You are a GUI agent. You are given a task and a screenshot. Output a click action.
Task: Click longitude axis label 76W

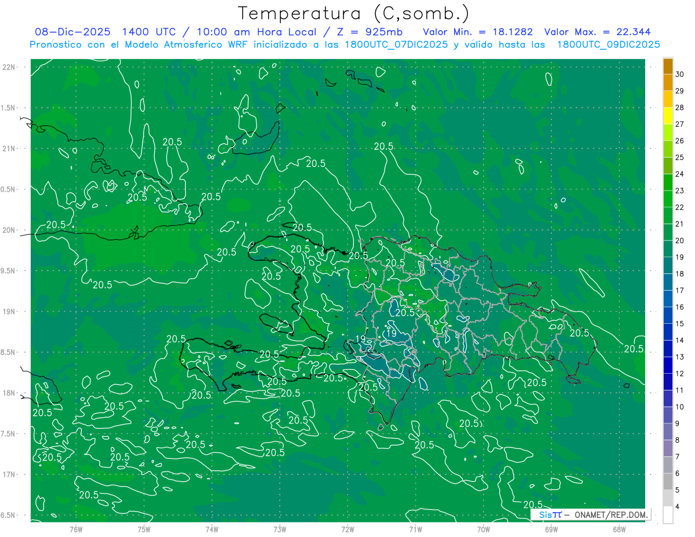(x=76, y=529)
